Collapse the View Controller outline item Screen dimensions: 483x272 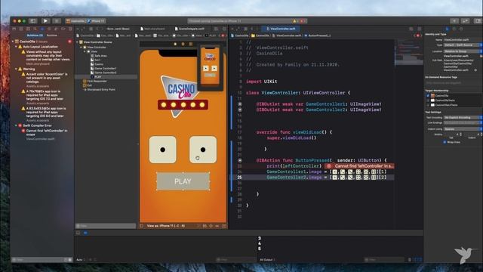tap(82, 47)
